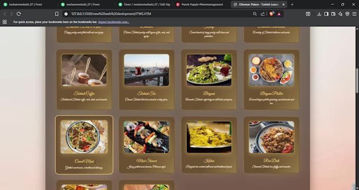Click the Import bookmarks now link

(x=114, y=22)
